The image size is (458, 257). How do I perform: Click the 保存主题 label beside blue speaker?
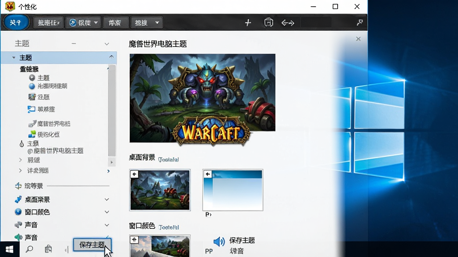(x=242, y=240)
